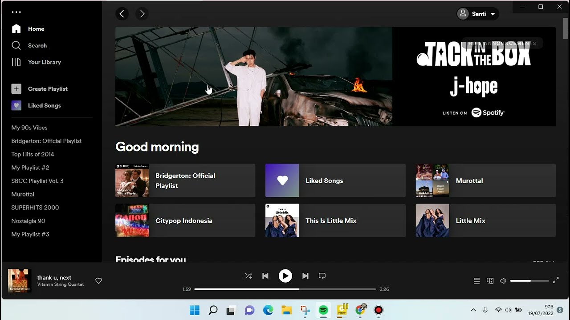Open SUPERHITS 2000 playlist
Viewport: 570px width, 320px height.
click(35, 208)
